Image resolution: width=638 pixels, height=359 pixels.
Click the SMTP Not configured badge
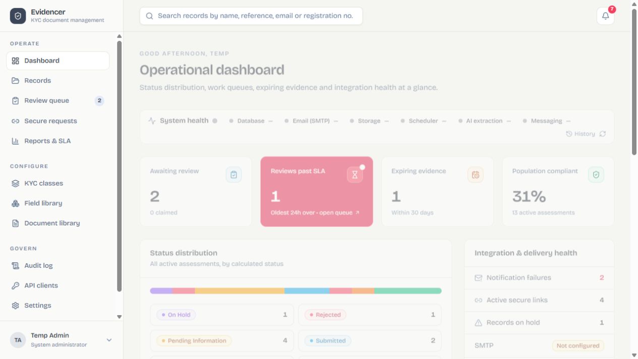[578, 346]
